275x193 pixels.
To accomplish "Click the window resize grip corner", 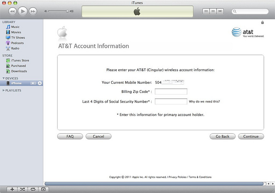I will pyautogui.click(x=272, y=191).
